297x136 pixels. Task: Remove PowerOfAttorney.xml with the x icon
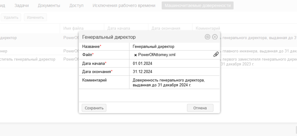(136, 55)
